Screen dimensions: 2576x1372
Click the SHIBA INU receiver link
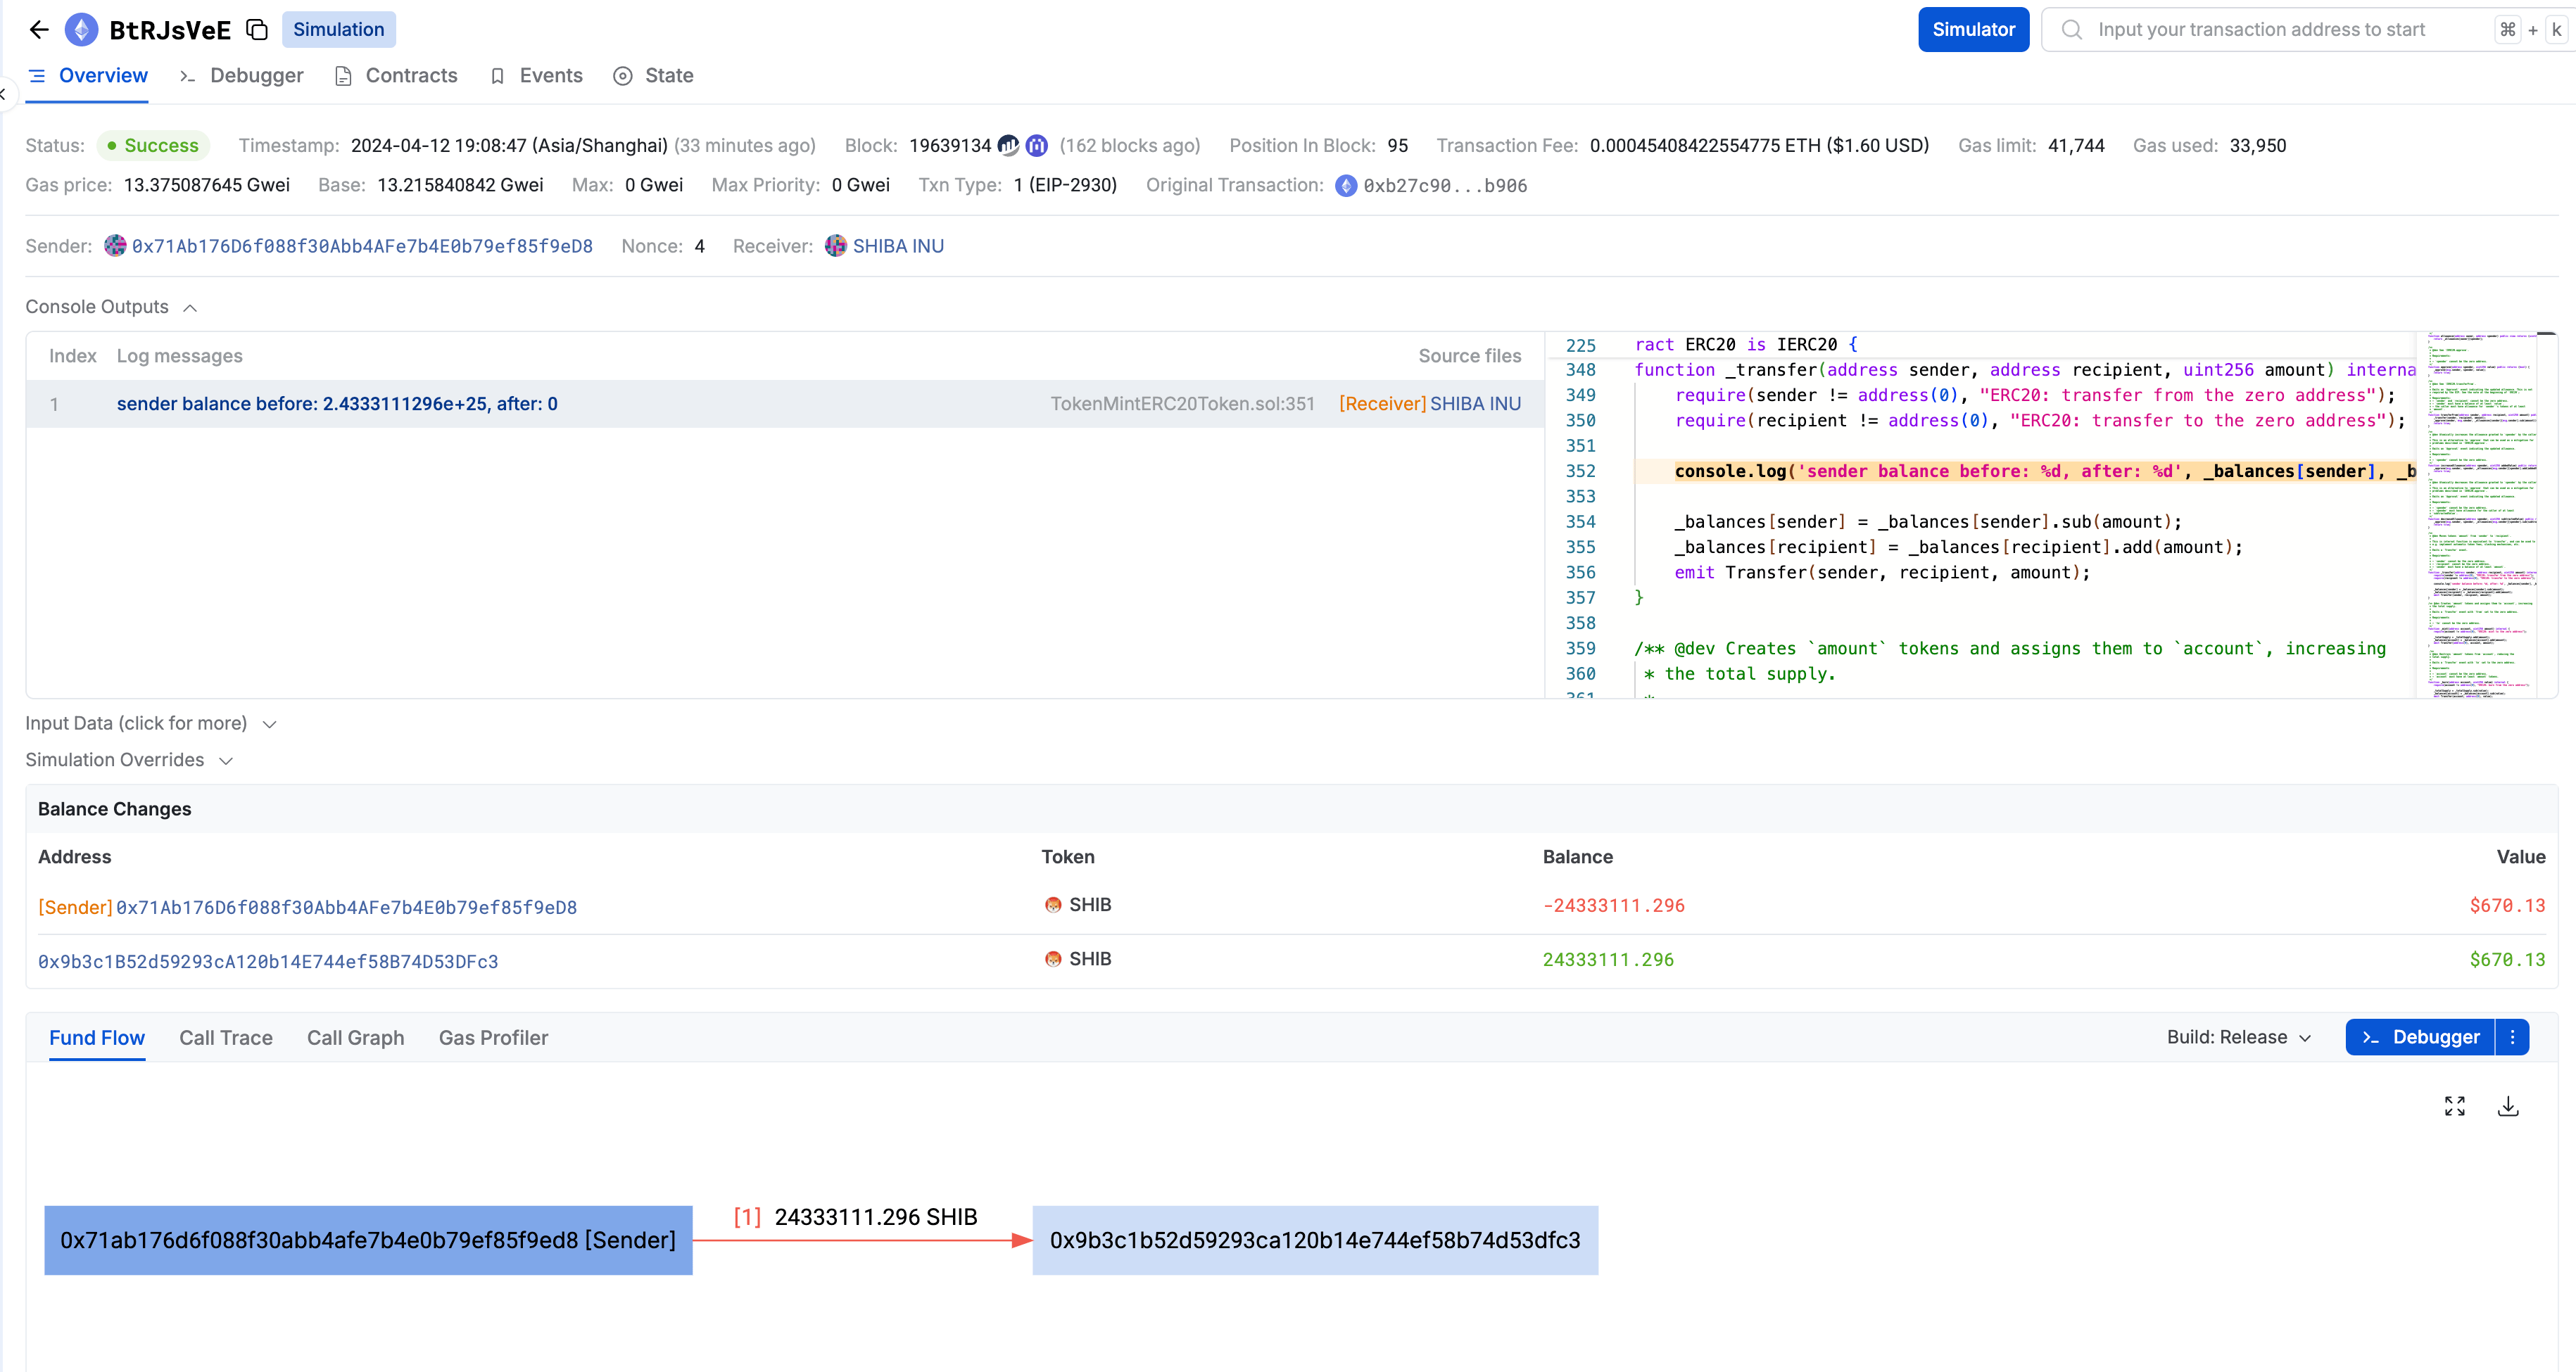coord(897,246)
